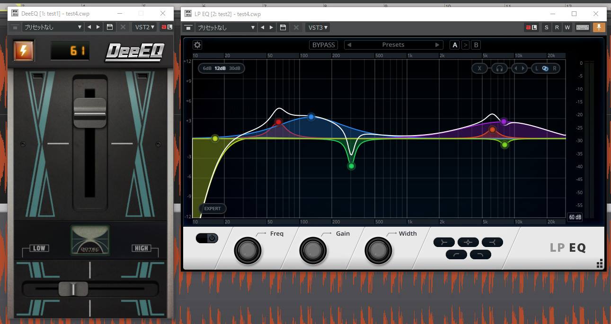Select the orange EQ band node
The image size is (611, 324).
point(492,129)
